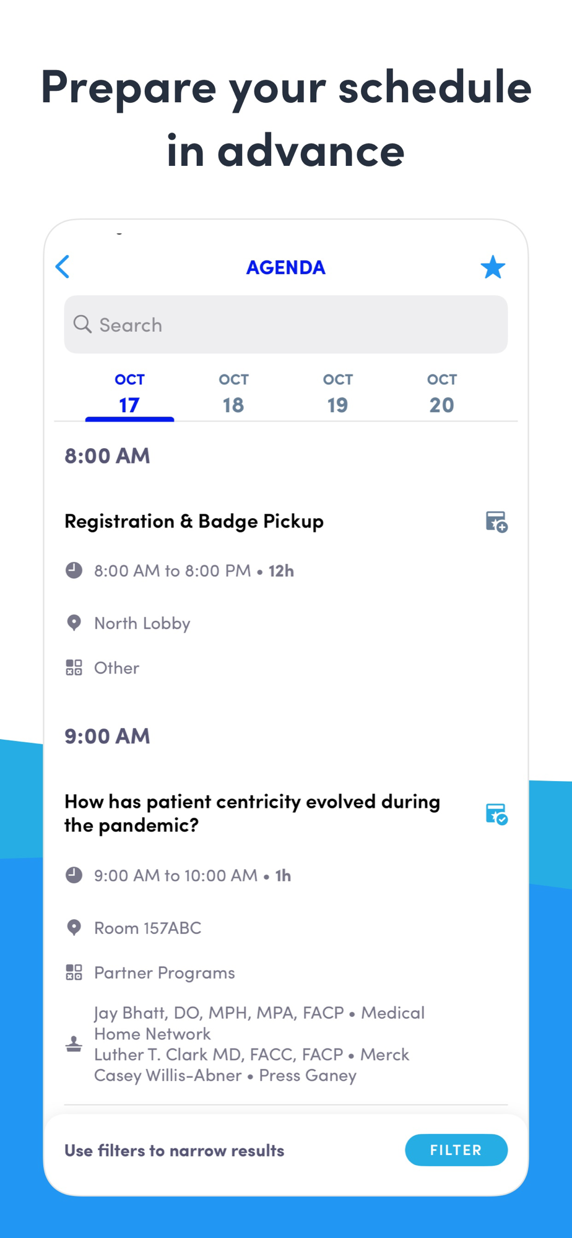Image resolution: width=572 pixels, height=1238 pixels.
Task: Tap the North Lobby location pin
Action: [74, 623]
